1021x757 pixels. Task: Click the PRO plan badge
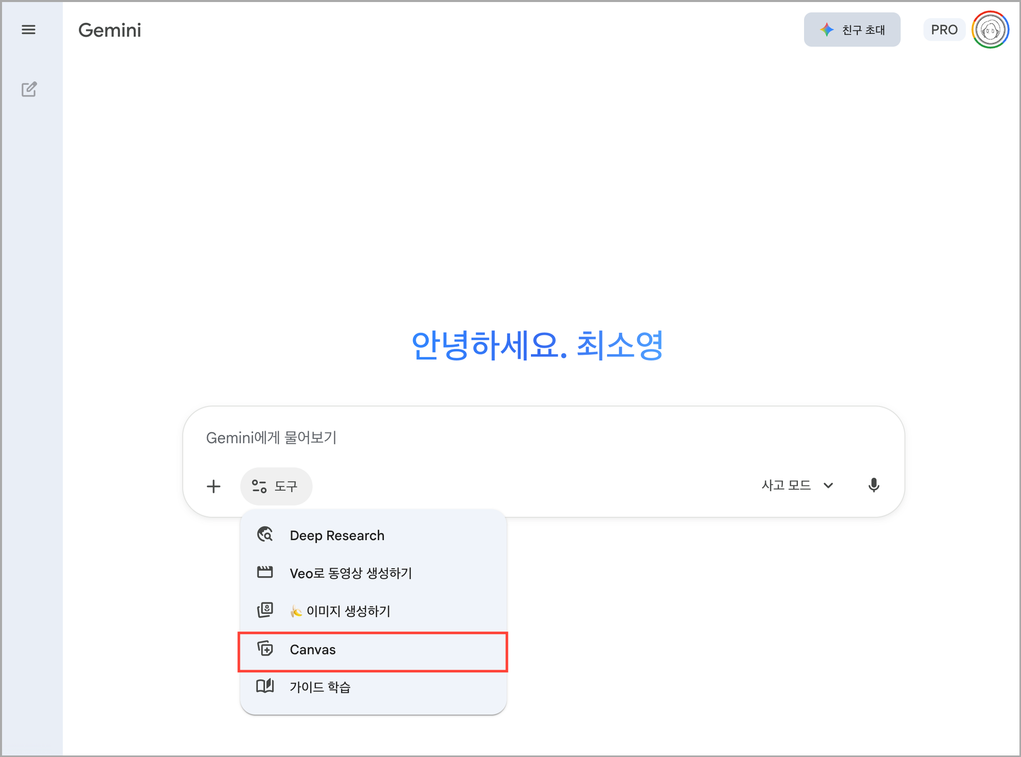[x=944, y=30]
